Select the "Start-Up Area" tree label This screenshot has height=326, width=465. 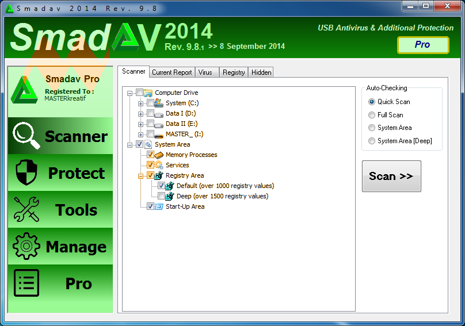185,206
